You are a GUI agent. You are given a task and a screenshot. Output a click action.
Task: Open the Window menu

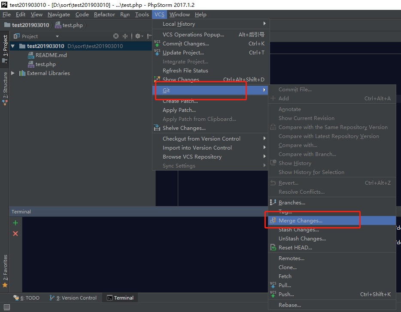tap(179, 15)
